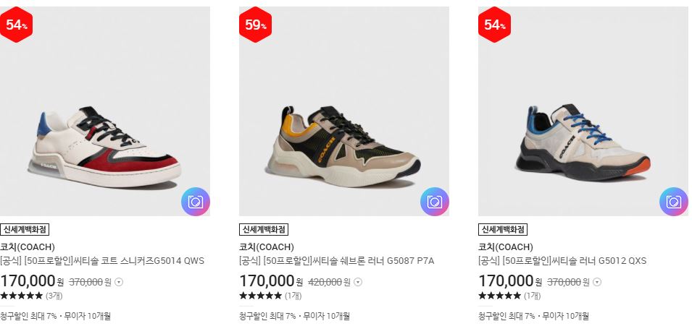Click camera image-search icon on Chevron runner
This screenshot has height=334, width=692.
[435, 202]
